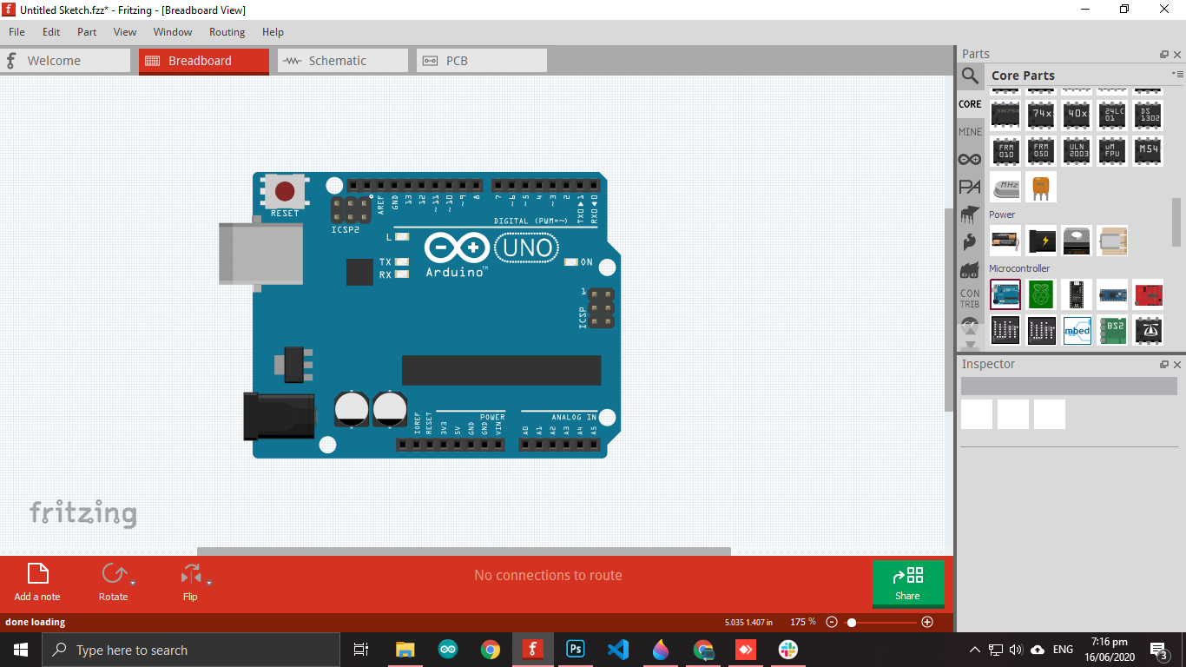Viewport: 1186px width, 667px height.
Task: Open the Core Parts bin options menu
Action: (1177, 75)
